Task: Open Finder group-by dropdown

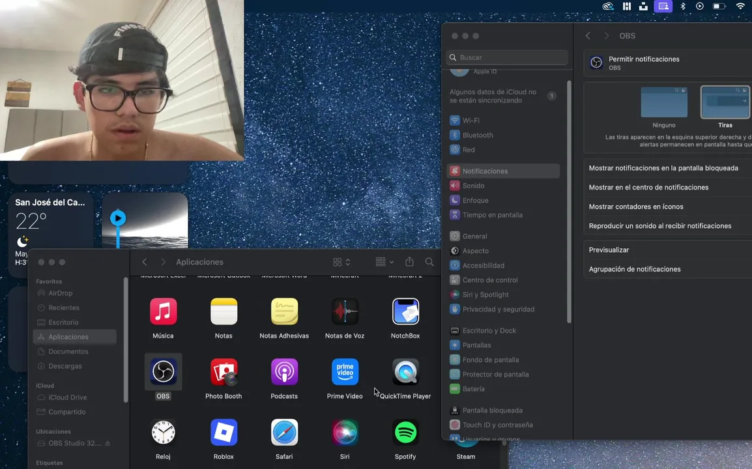Action: coord(384,262)
